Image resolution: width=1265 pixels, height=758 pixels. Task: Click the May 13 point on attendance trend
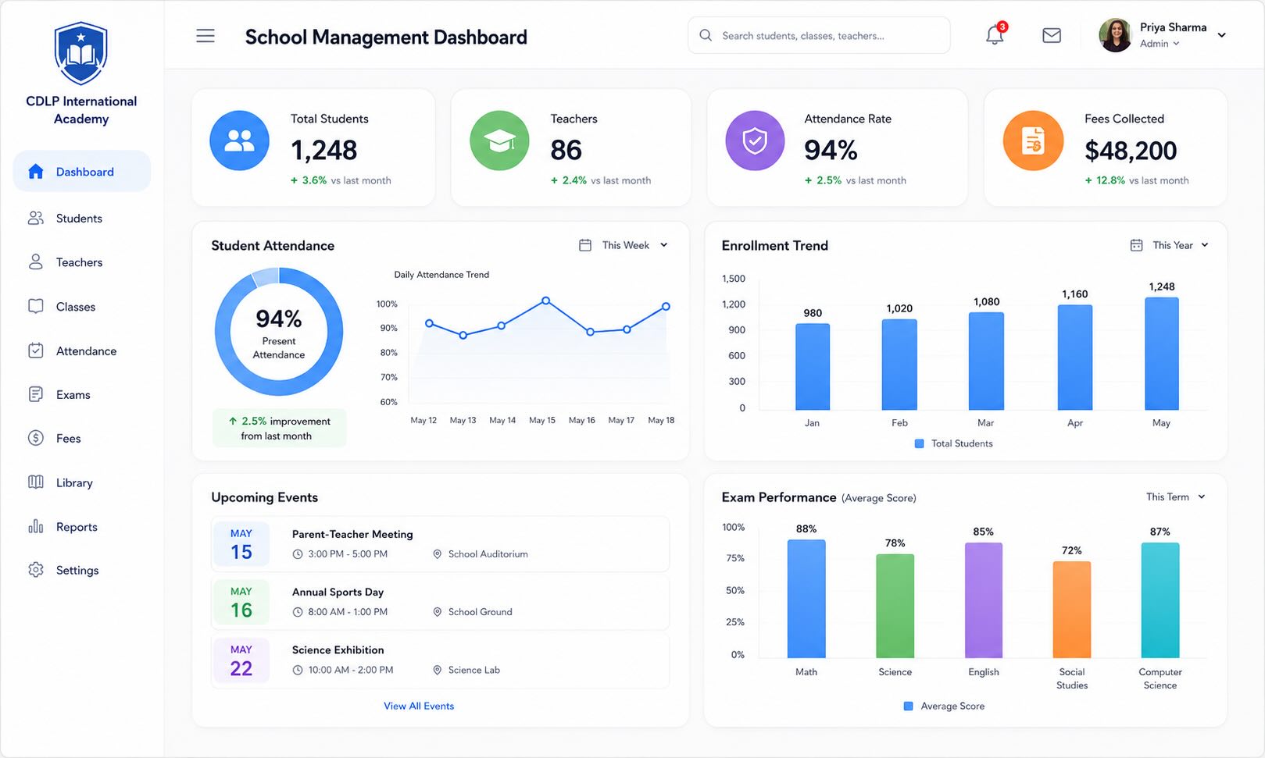[463, 335]
